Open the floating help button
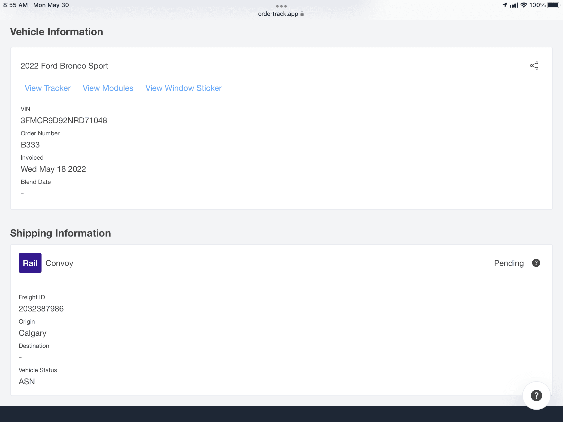 pyautogui.click(x=536, y=395)
